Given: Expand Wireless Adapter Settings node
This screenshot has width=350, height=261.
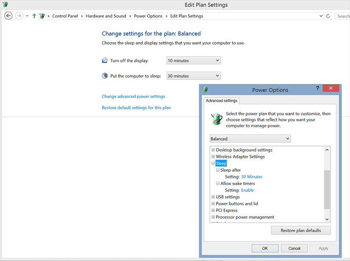Looking at the screenshot, I should [x=213, y=157].
